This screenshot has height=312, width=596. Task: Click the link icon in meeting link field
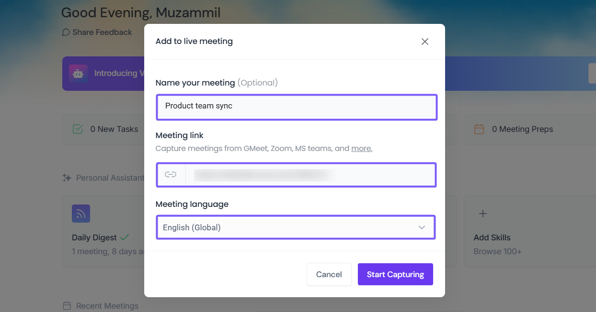(x=171, y=174)
